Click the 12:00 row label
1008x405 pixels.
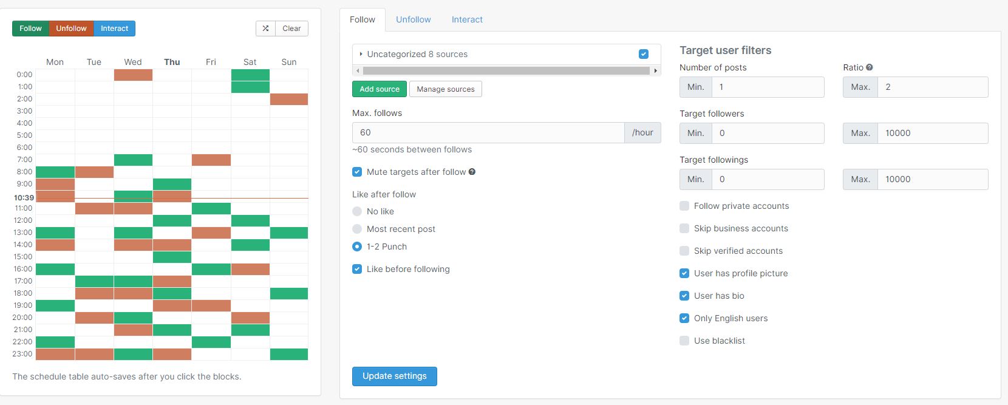[x=23, y=220]
